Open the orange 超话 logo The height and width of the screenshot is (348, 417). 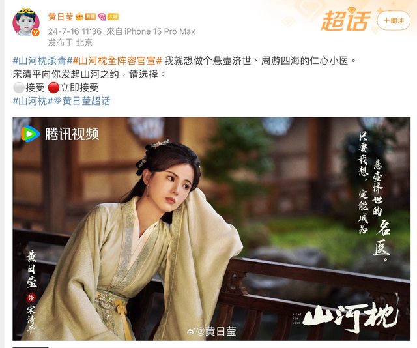click(x=346, y=20)
